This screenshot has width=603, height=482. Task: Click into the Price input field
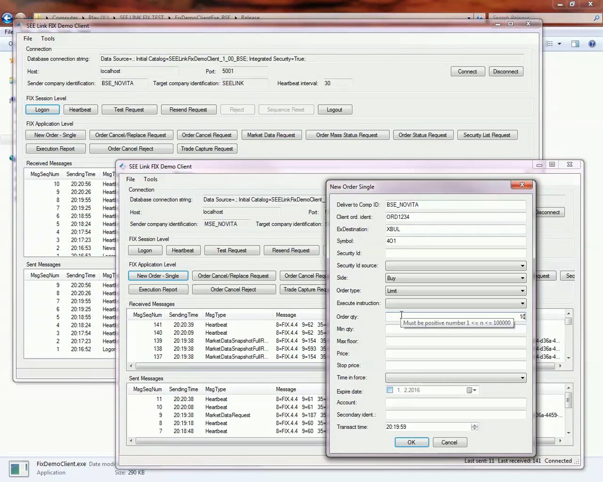point(455,353)
